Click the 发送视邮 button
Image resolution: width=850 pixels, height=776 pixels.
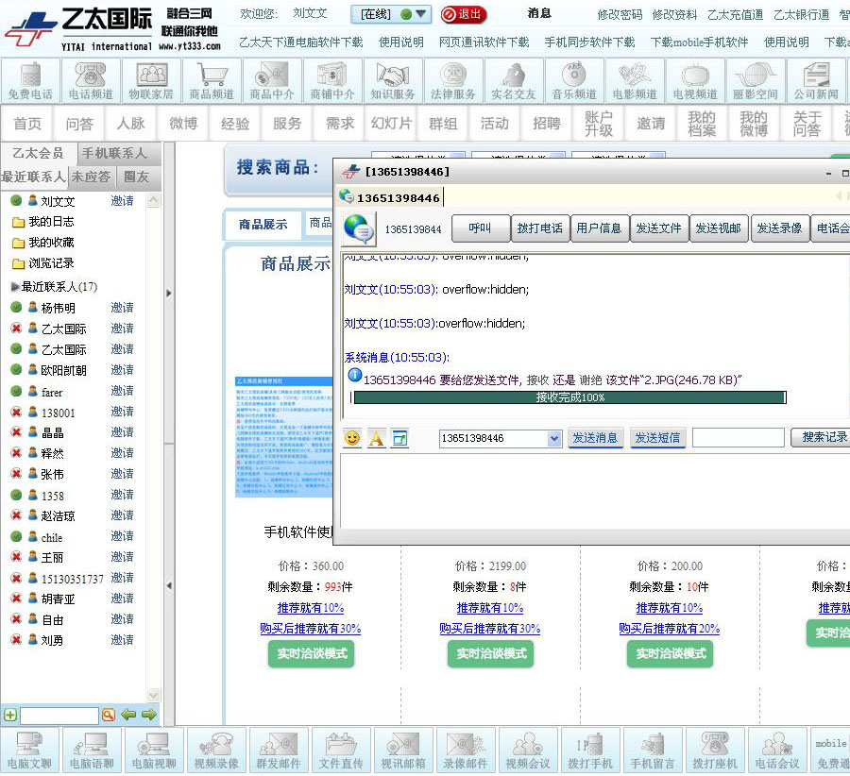pyautogui.click(x=719, y=228)
